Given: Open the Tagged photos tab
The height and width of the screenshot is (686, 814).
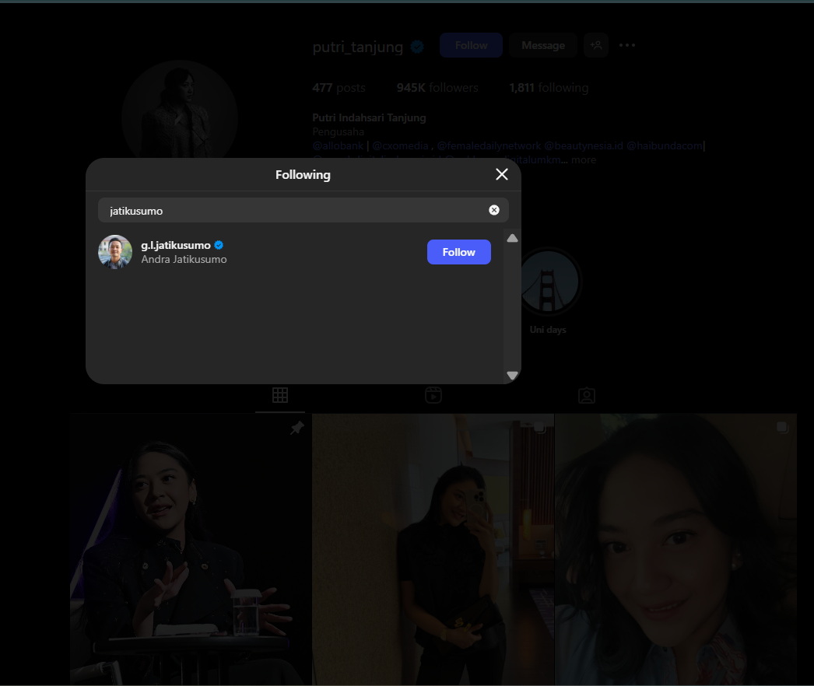Looking at the screenshot, I should (587, 396).
